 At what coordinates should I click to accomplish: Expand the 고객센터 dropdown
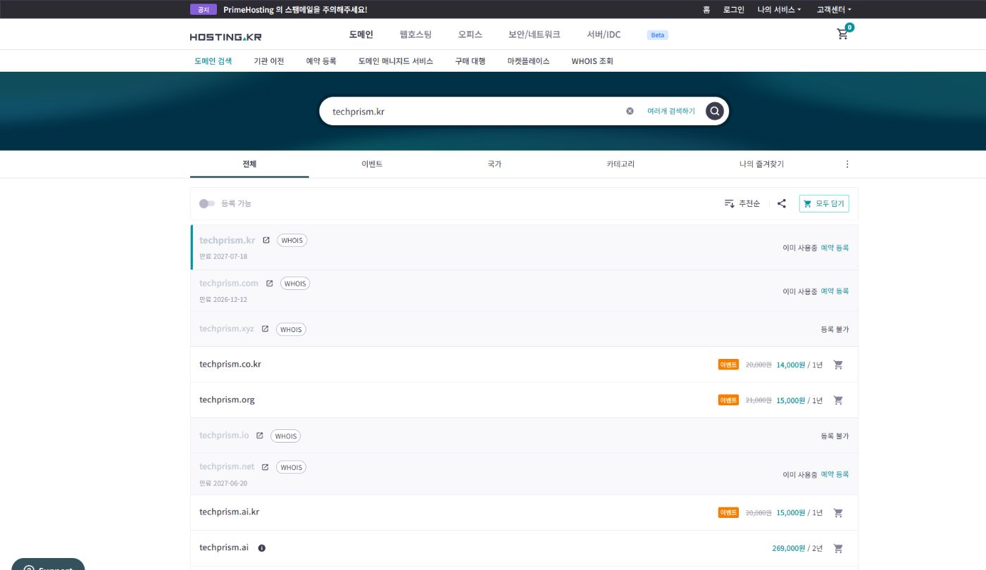pyautogui.click(x=834, y=9)
